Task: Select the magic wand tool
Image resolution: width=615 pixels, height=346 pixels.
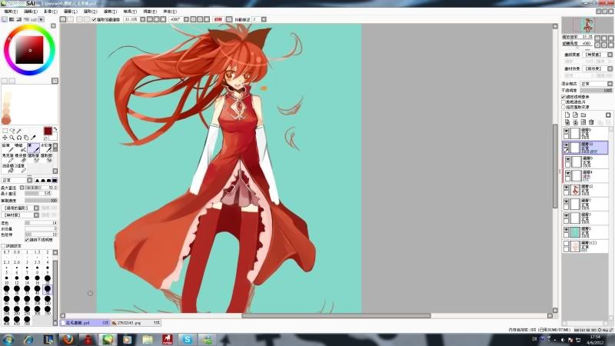Action: coord(20,129)
